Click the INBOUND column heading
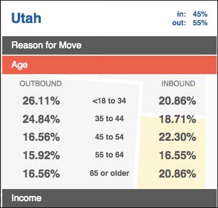Image resolution: width=218 pixels, height=208 pixels. 178,84
